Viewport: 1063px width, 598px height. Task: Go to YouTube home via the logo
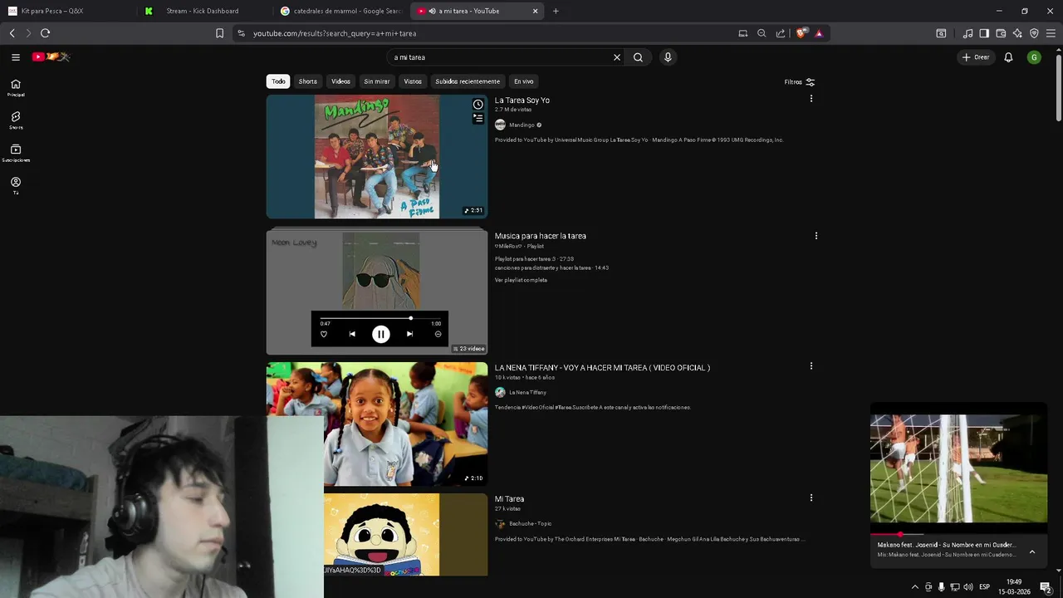coord(51,56)
